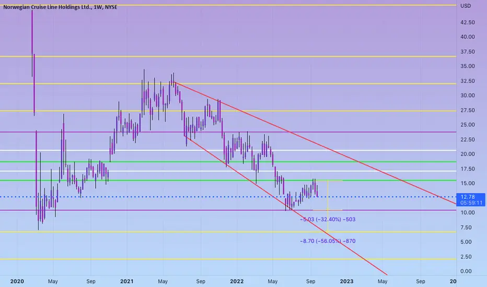Click the 32.50 price axis label

(468, 81)
